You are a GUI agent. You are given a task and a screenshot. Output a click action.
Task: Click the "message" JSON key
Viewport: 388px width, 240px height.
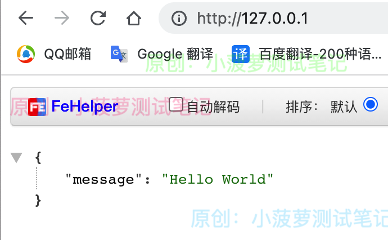click(103, 180)
